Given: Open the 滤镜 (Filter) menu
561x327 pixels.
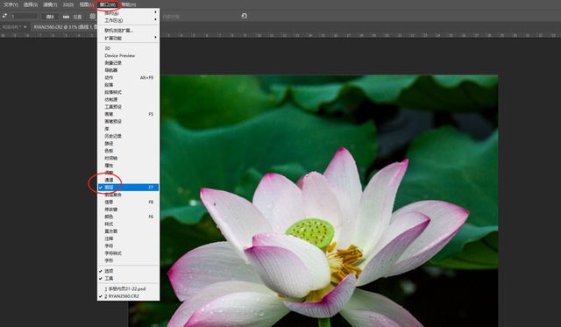Looking at the screenshot, I should pyautogui.click(x=50, y=4).
